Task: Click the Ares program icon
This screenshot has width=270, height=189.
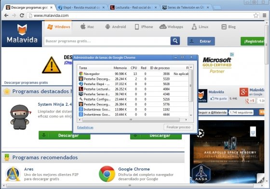Action: point(13,174)
